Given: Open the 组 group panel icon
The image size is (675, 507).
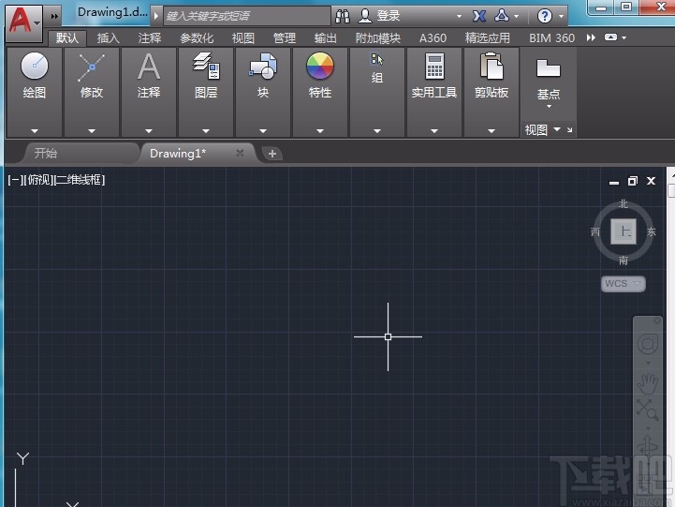Looking at the screenshot, I should (x=376, y=59).
